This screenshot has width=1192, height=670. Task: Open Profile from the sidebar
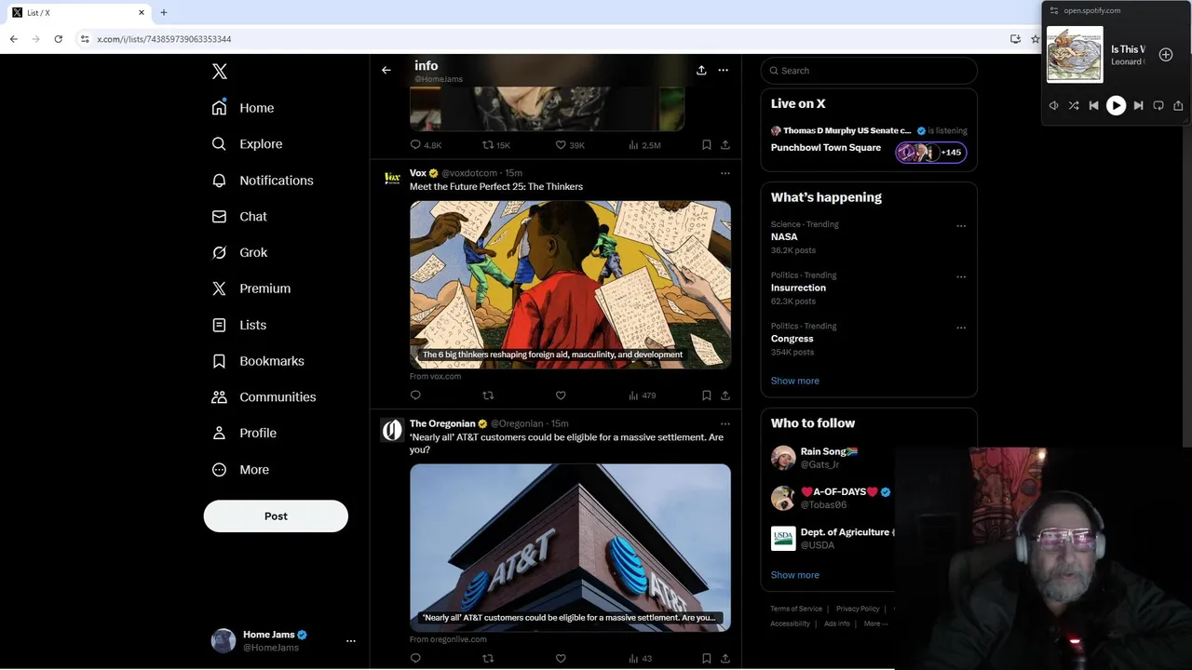click(244, 434)
